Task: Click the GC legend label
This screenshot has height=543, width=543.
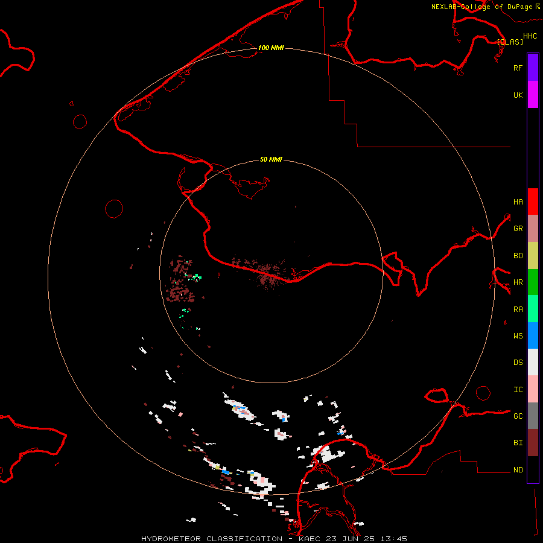Action: (x=518, y=416)
